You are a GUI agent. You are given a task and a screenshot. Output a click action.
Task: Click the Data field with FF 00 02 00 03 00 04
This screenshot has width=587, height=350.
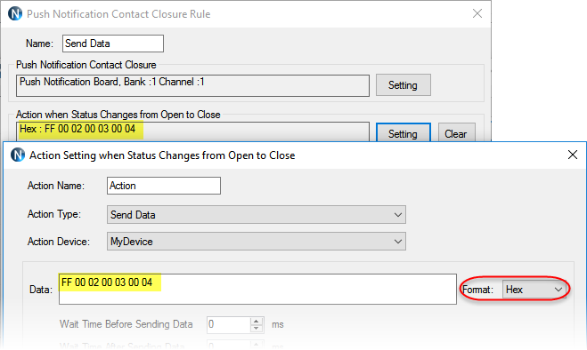tap(257, 289)
